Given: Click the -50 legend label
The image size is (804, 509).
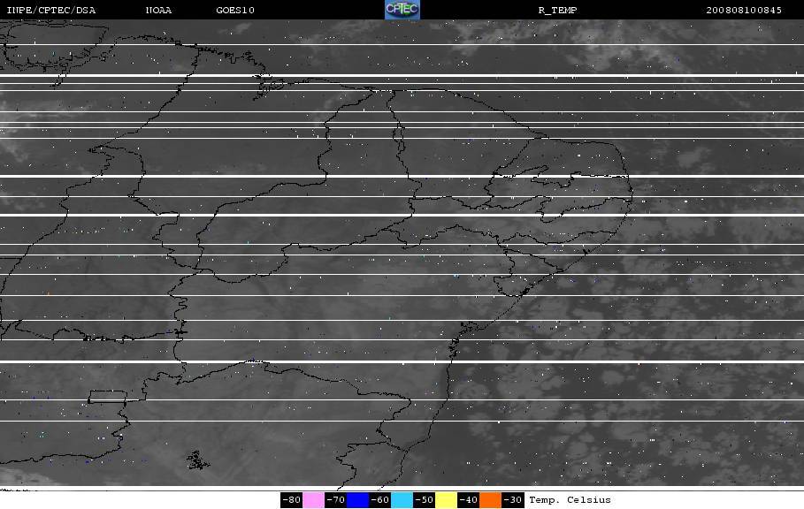Looking at the screenshot, I should (424, 500).
